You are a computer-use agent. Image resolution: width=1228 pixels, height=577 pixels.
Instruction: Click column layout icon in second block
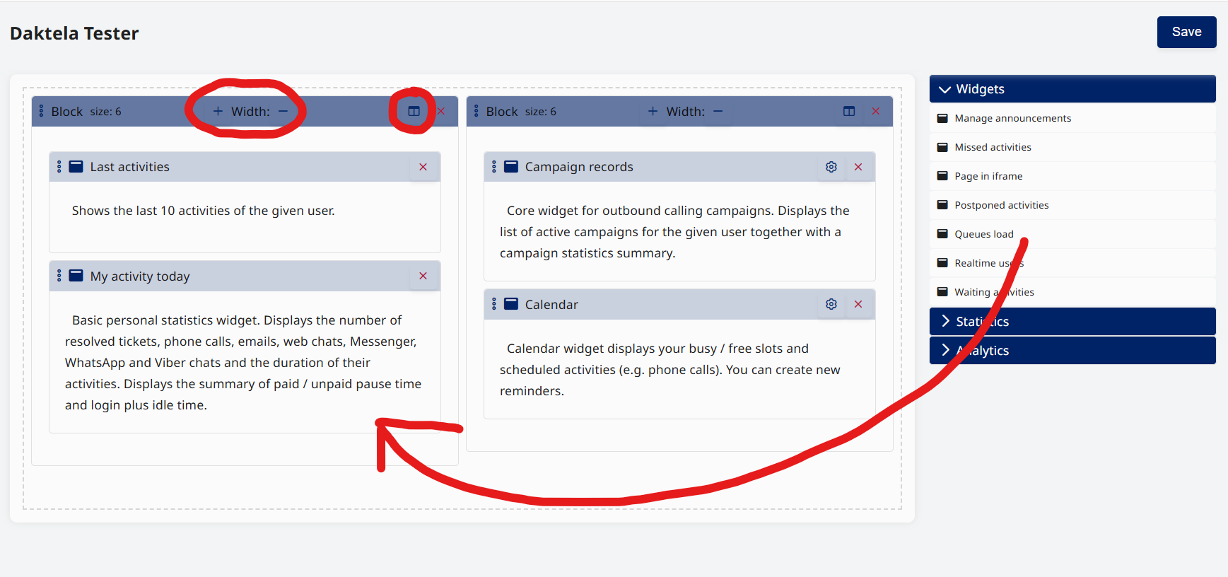click(x=848, y=112)
